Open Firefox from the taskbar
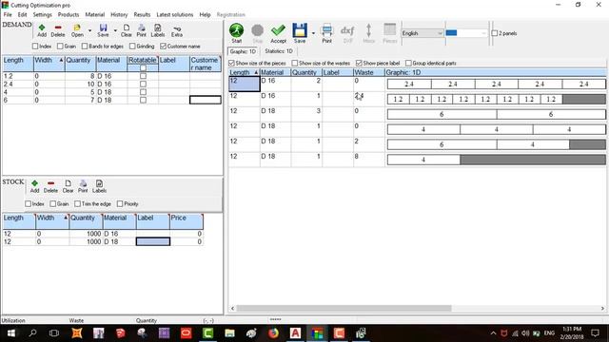Viewport: 609px width, 342px height. [x=273, y=333]
